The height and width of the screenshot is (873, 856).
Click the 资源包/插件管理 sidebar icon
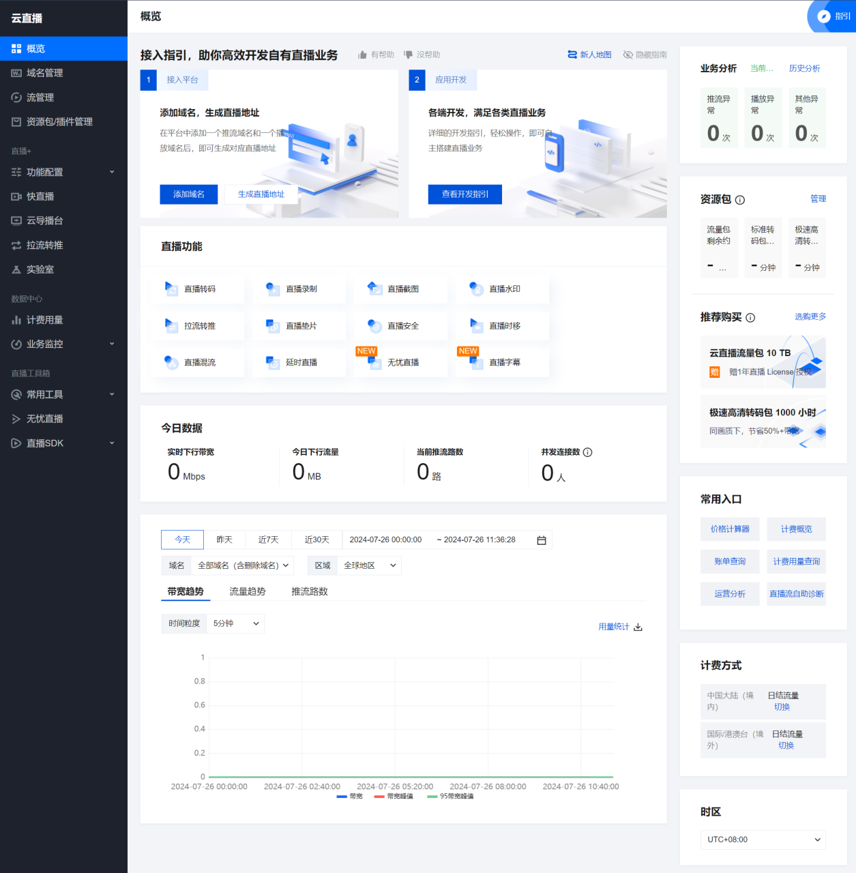(x=16, y=121)
